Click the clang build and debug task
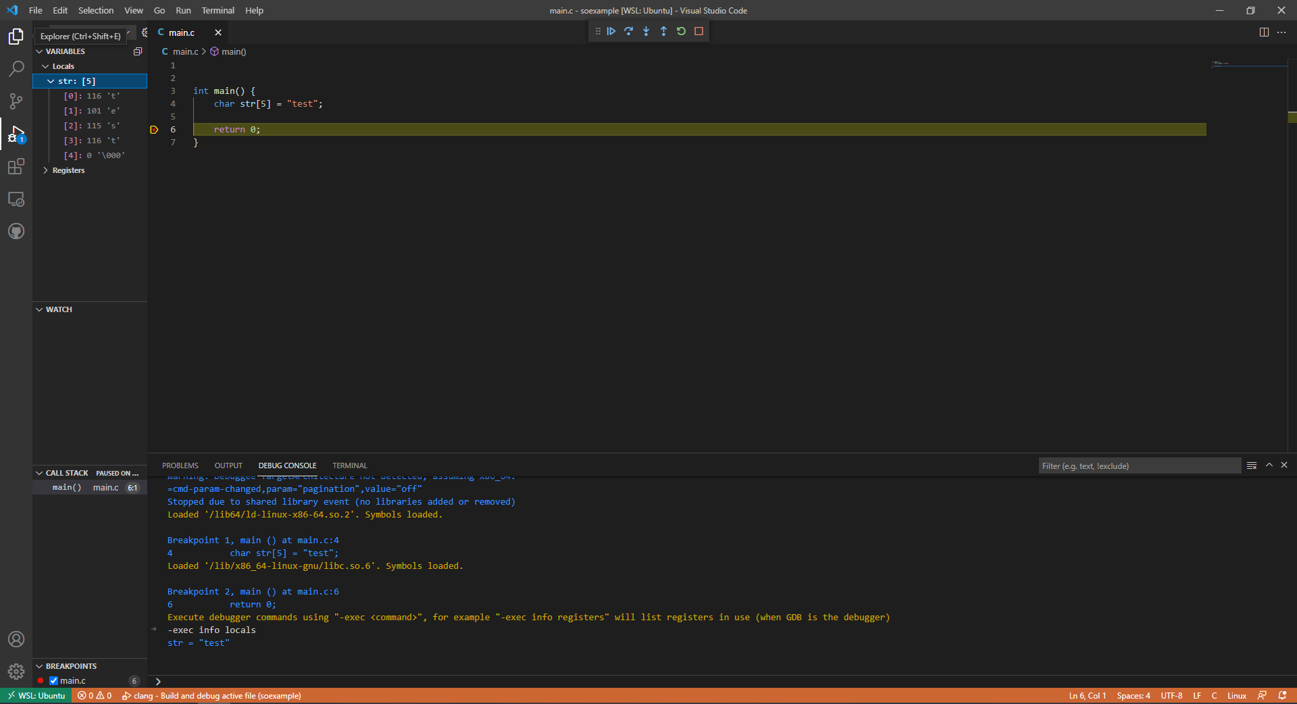This screenshot has height=704, width=1297. pyautogui.click(x=211, y=695)
